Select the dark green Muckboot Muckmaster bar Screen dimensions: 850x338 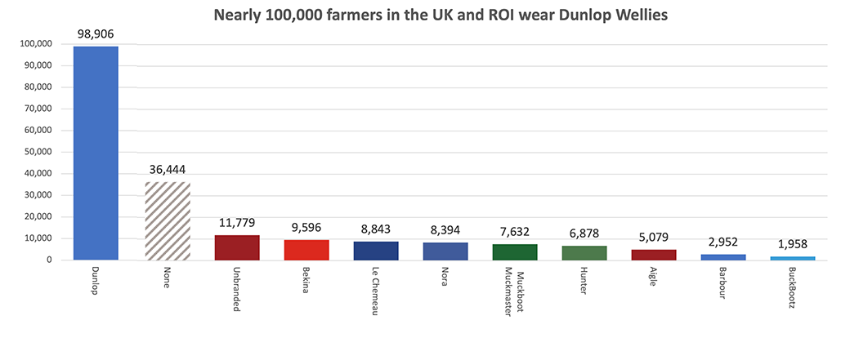point(515,251)
